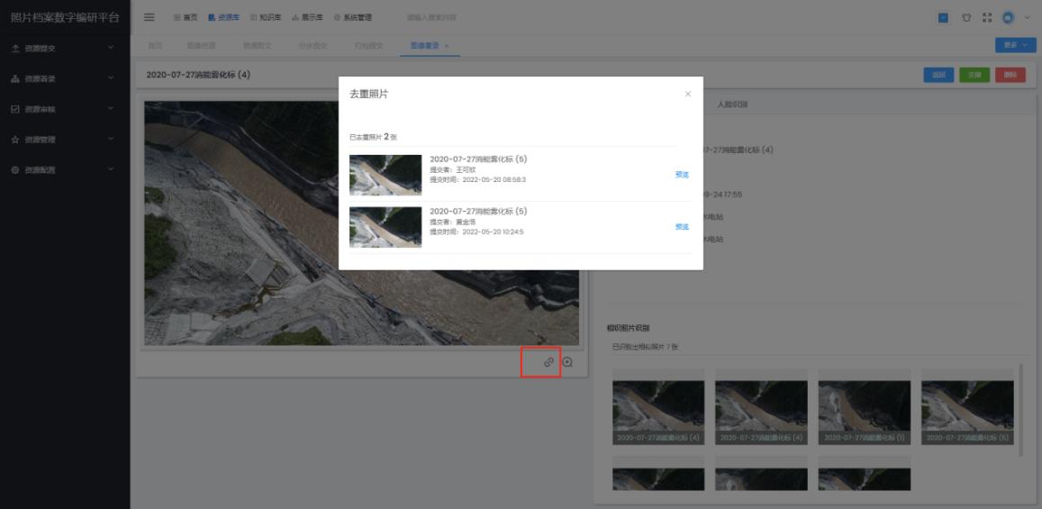Close the 图像著录 tab
Image resolution: width=1042 pixels, height=509 pixels.
tap(448, 45)
